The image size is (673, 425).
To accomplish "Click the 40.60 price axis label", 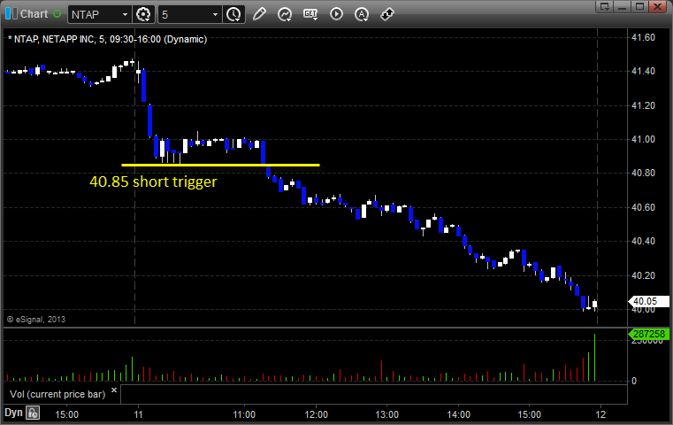I will [x=644, y=207].
